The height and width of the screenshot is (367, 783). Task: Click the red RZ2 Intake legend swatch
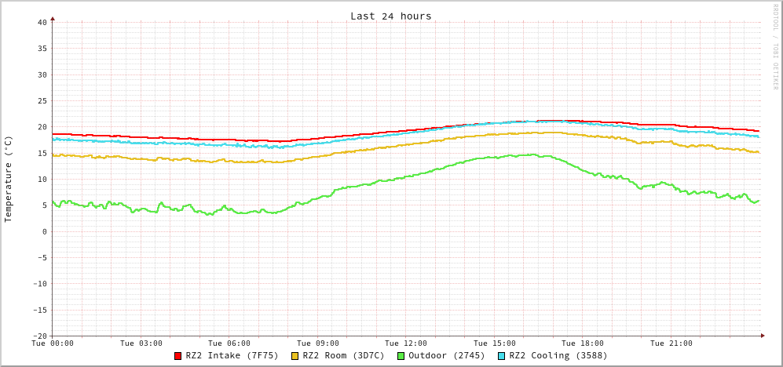point(178,356)
